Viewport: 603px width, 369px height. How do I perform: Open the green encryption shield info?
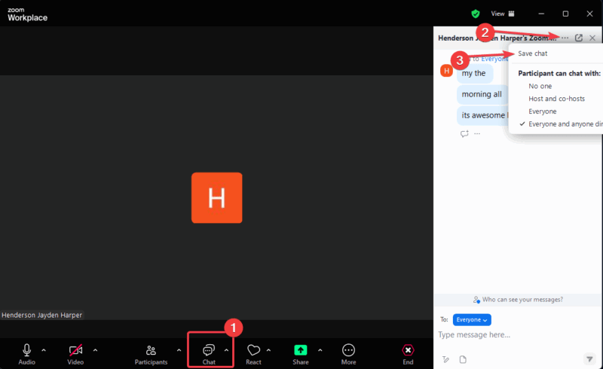tap(476, 14)
